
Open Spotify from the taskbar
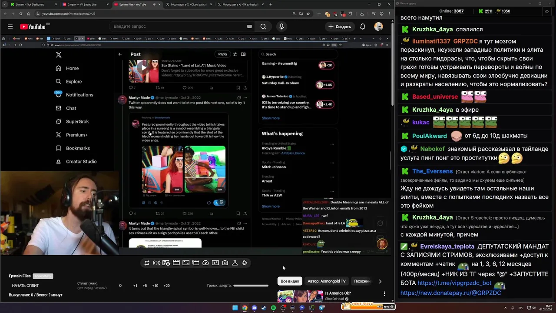pos(273,308)
